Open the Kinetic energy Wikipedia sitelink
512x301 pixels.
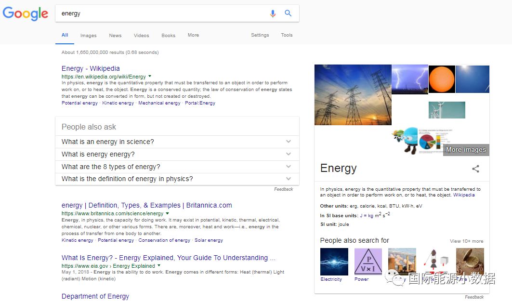click(118, 103)
